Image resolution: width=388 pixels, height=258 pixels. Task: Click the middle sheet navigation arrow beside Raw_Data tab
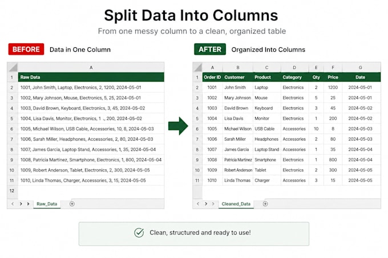point(21,204)
